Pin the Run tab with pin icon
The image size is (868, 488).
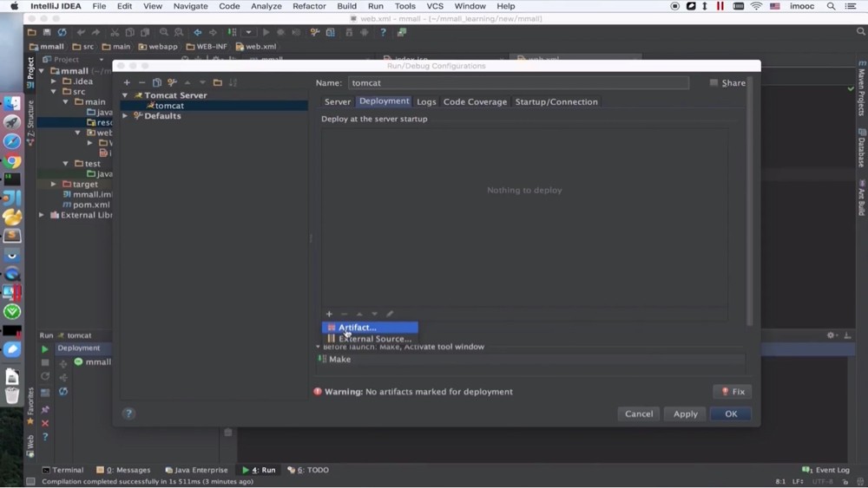pyautogui.click(x=45, y=409)
